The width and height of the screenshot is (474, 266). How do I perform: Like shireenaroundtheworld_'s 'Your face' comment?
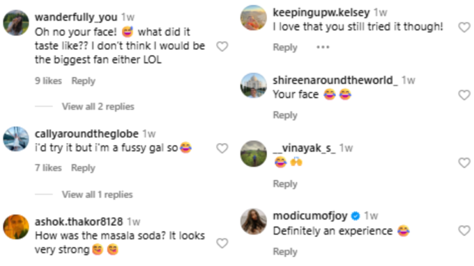(464, 95)
